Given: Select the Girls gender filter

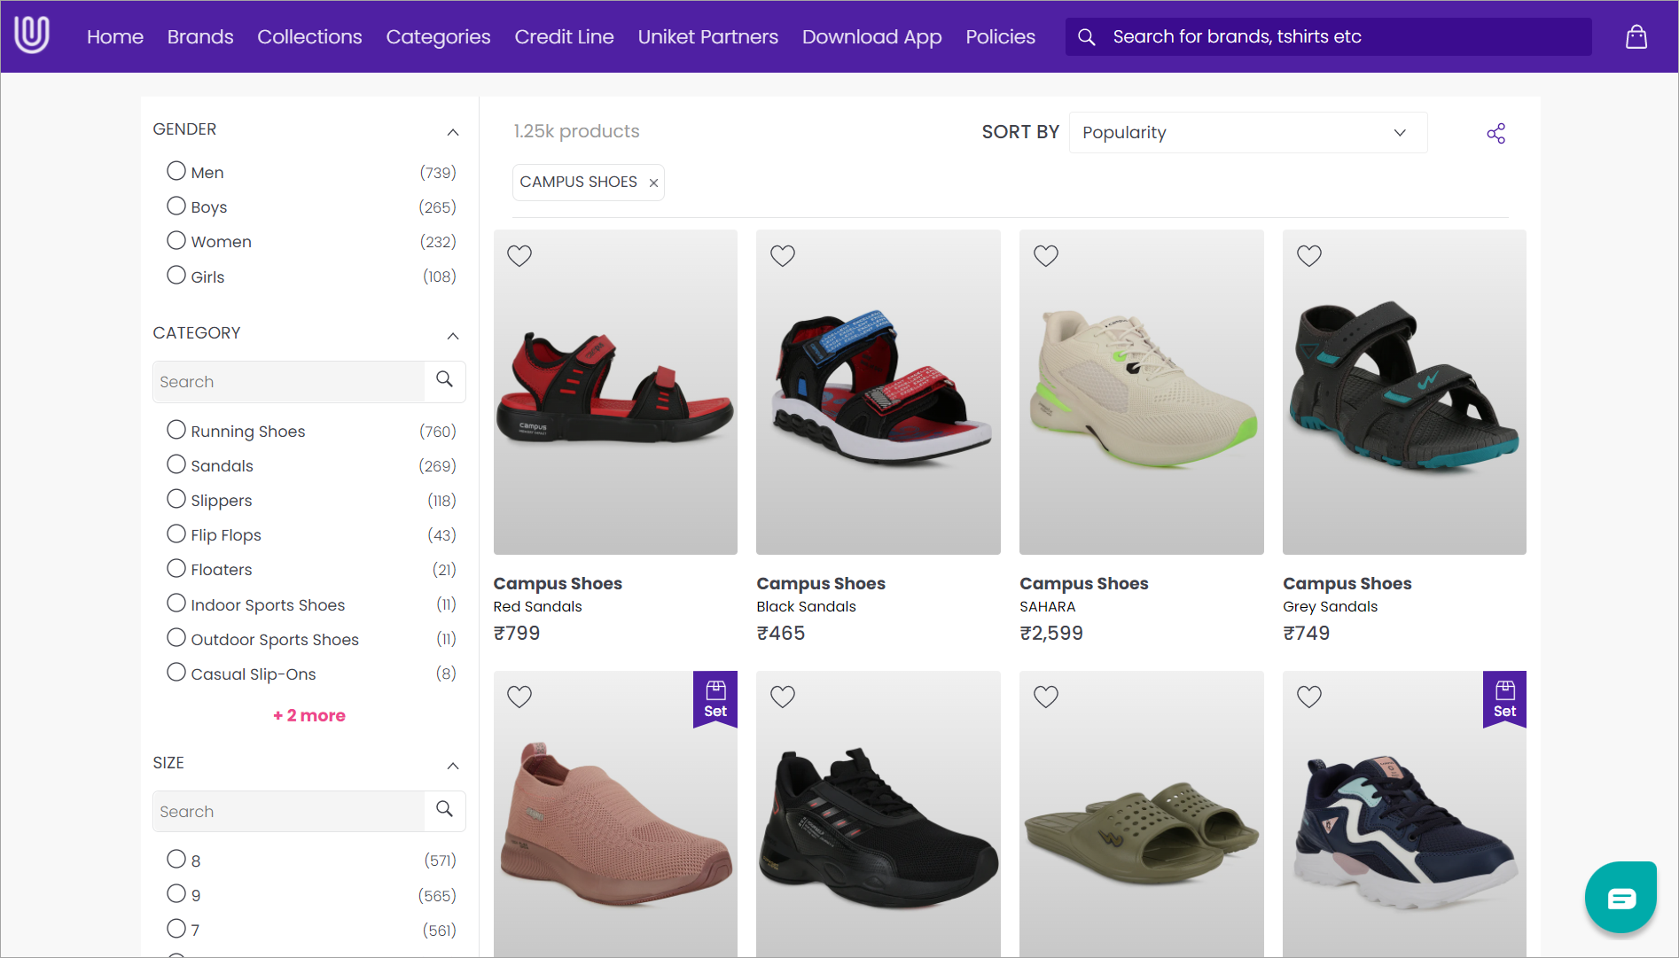Looking at the screenshot, I should click(x=176, y=276).
